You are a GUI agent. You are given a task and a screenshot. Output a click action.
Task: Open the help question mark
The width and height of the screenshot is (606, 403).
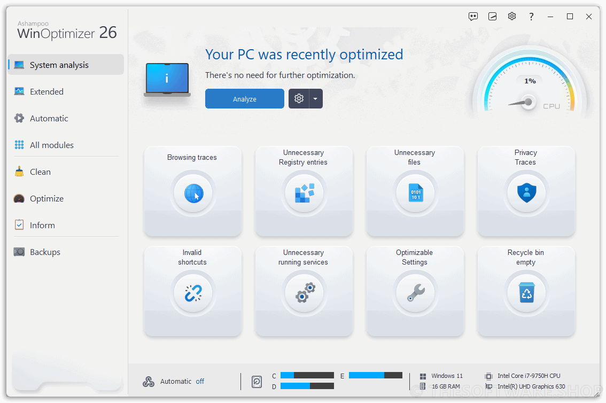[531, 17]
